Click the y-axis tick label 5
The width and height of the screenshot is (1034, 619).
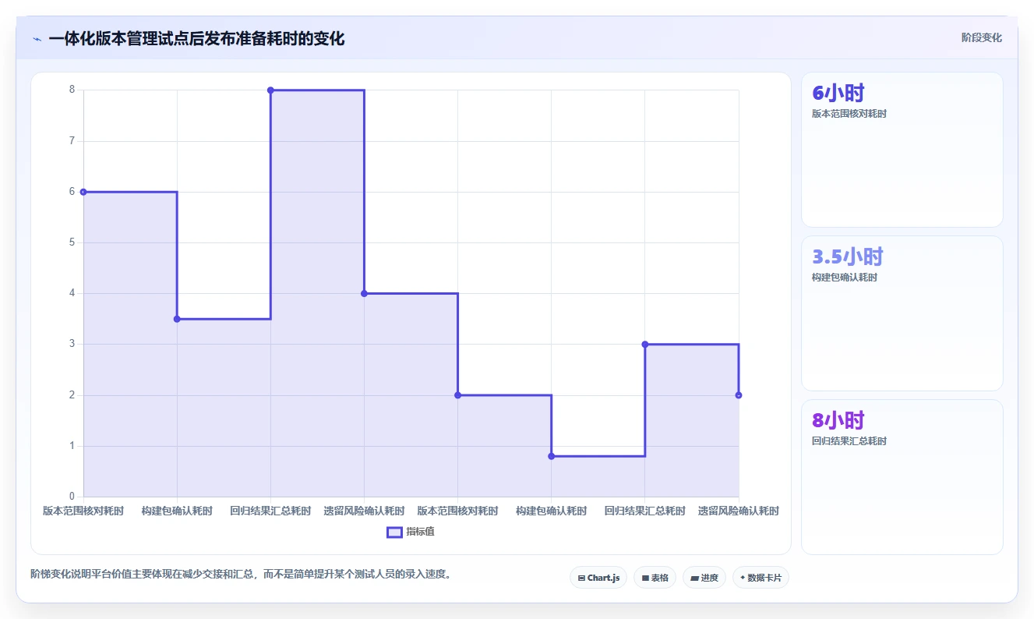coord(72,242)
